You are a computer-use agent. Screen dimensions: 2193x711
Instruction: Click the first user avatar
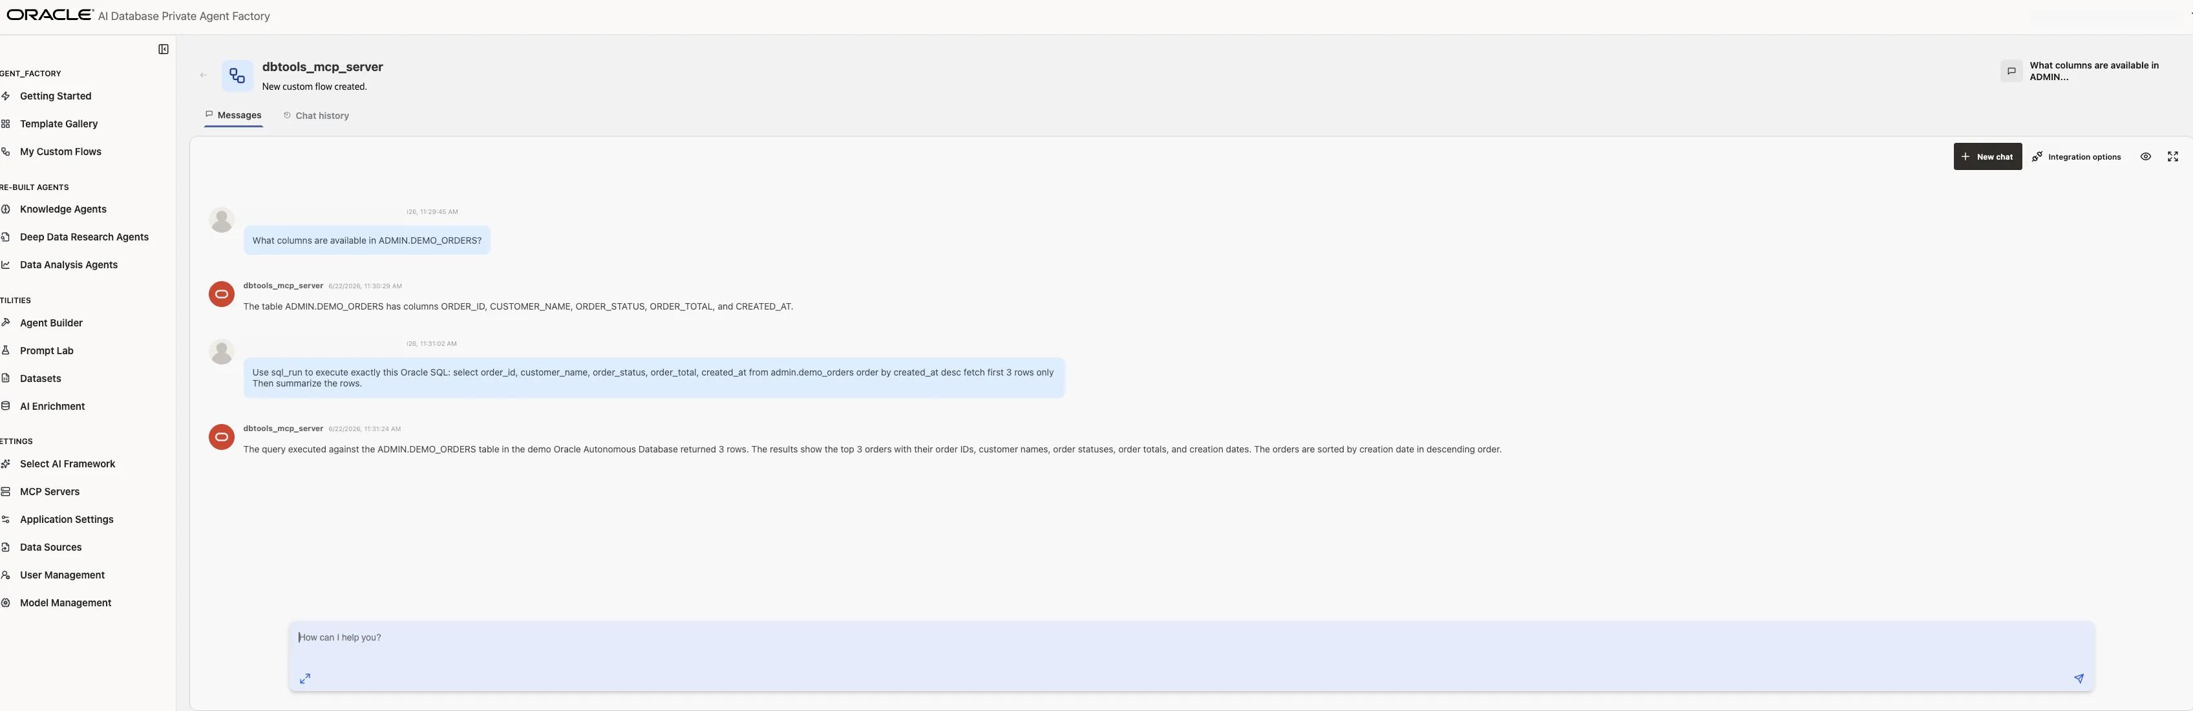pyautogui.click(x=221, y=220)
